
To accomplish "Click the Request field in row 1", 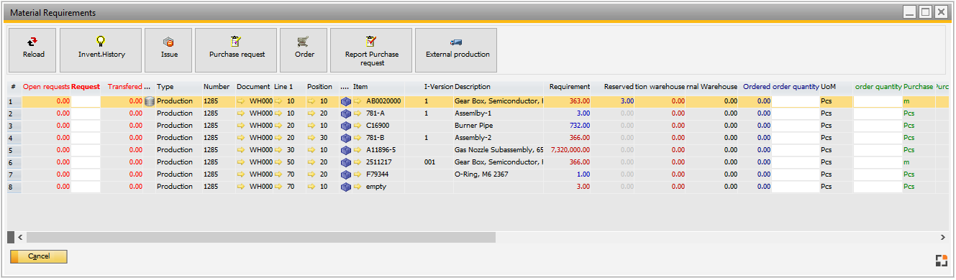I will point(86,101).
